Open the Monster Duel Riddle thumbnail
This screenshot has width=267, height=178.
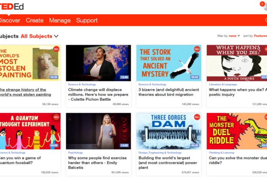(x=237, y=131)
